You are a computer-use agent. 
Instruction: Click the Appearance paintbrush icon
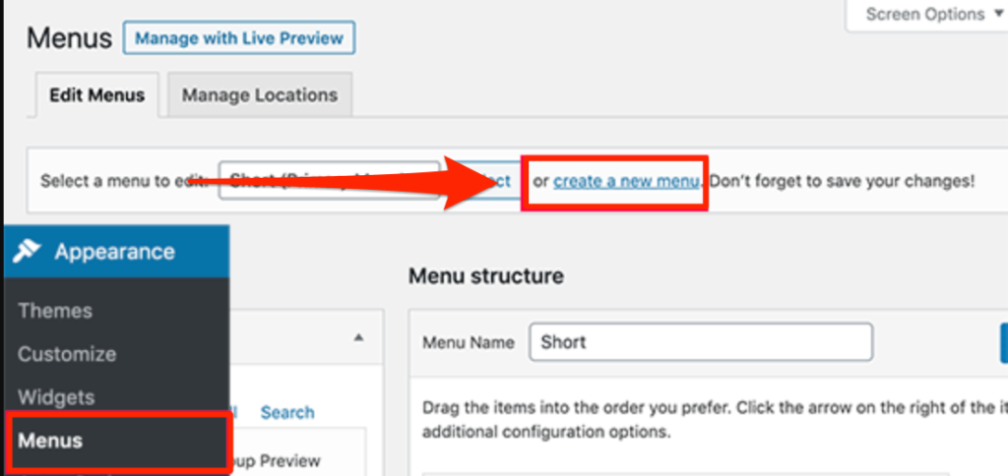(x=27, y=251)
